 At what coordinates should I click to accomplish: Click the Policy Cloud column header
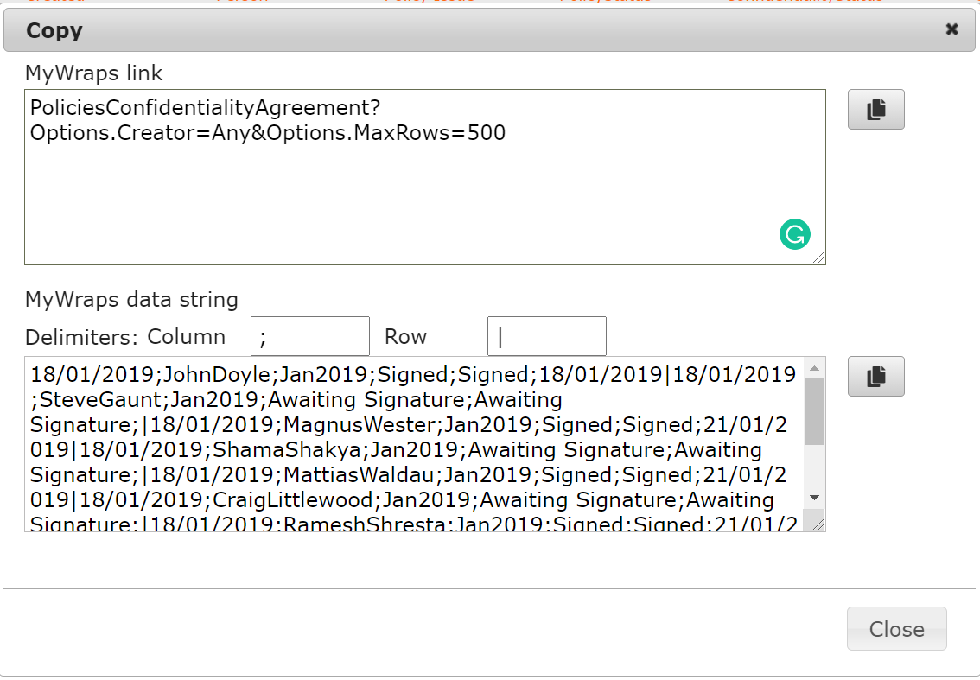click(x=430, y=3)
